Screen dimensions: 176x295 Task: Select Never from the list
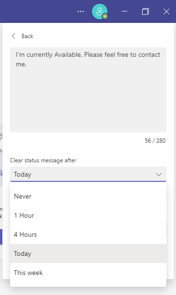pyautogui.click(x=88, y=196)
